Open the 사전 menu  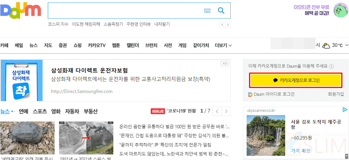168,45
